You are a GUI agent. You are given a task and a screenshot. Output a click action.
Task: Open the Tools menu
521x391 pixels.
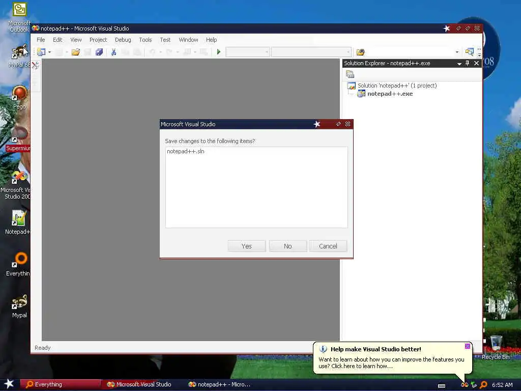(x=145, y=40)
